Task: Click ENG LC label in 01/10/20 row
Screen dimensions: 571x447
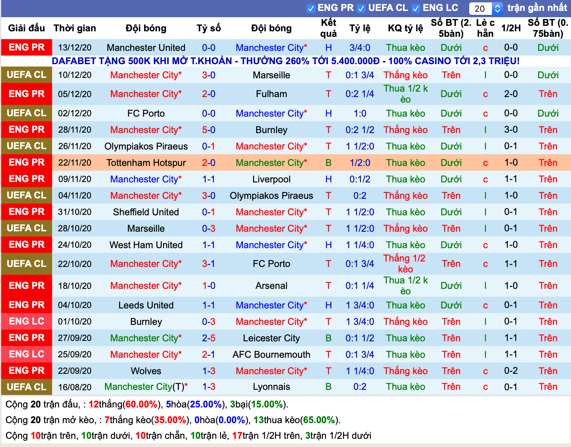Action: pyautogui.click(x=27, y=321)
